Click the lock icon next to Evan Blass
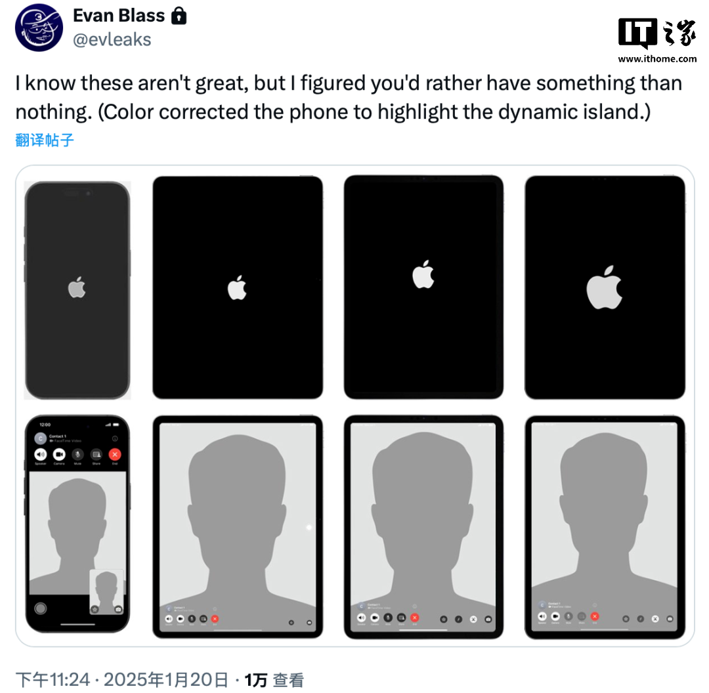Screen dimensions: 709x693 (x=179, y=16)
